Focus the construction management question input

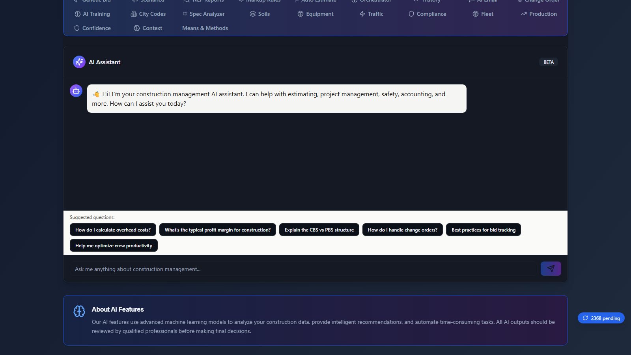pyautogui.click(x=304, y=269)
